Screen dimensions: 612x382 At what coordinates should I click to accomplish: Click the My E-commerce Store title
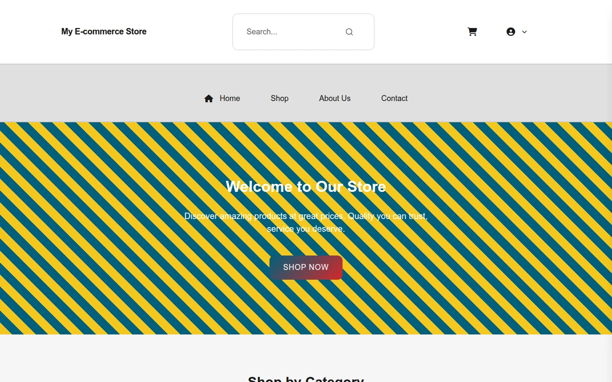[x=104, y=32]
